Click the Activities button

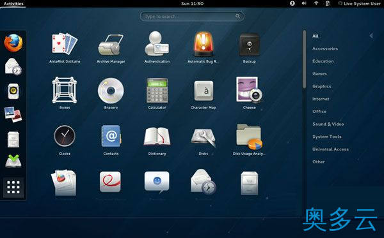point(13,3)
